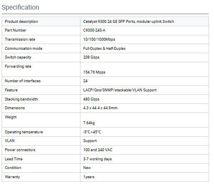Select the 'Product description' label cell
Image resolution: width=214 pixels, height=184 pixels.
41,22
